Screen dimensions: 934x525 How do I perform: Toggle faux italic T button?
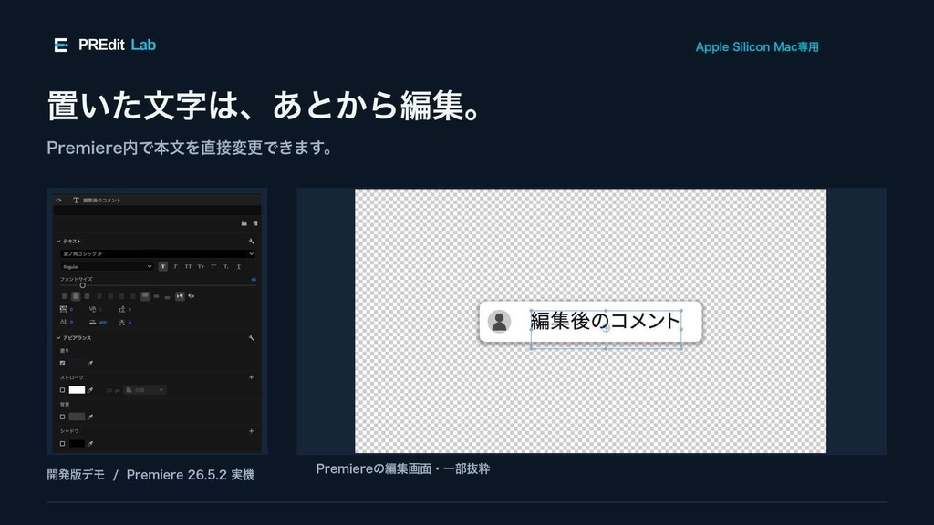pos(175,267)
